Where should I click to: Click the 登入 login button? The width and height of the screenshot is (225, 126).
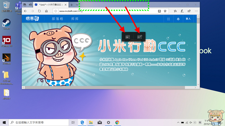pyautogui.click(x=188, y=19)
